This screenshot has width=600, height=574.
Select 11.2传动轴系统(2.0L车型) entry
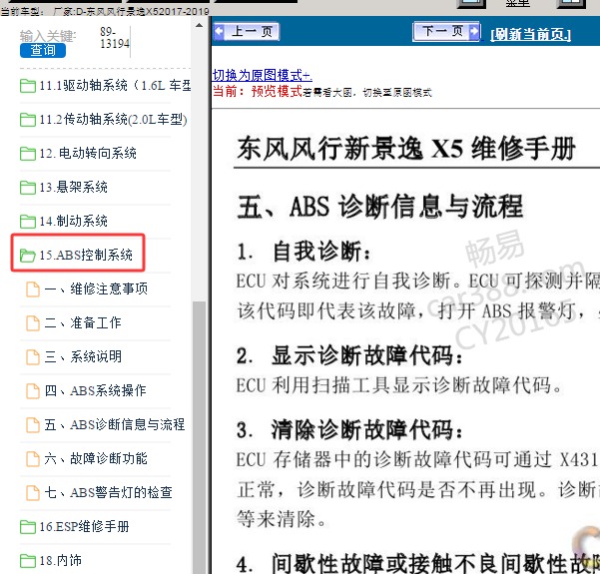pos(113,120)
